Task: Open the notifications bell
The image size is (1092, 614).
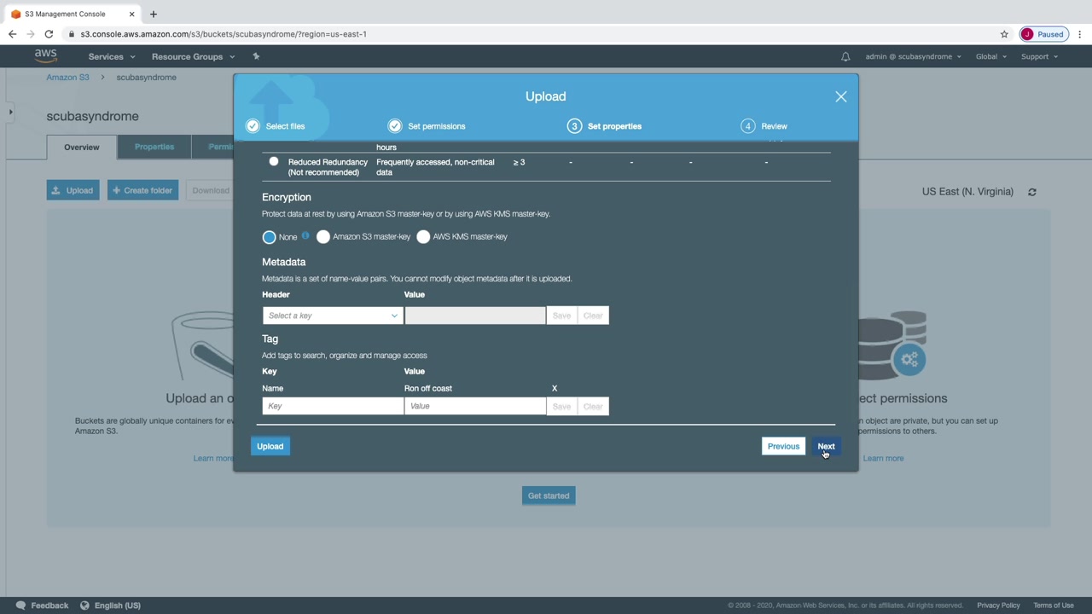Action: [x=845, y=56]
